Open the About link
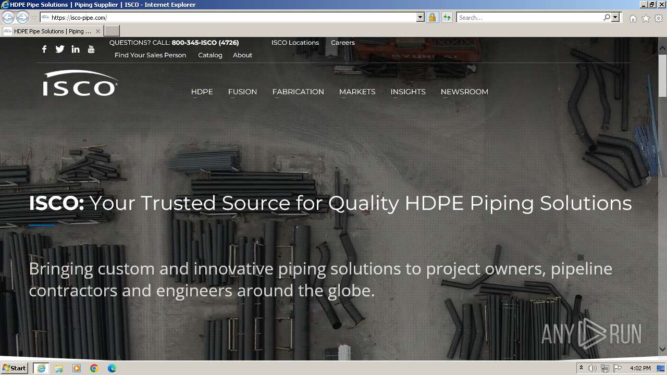 (x=242, y=55)
